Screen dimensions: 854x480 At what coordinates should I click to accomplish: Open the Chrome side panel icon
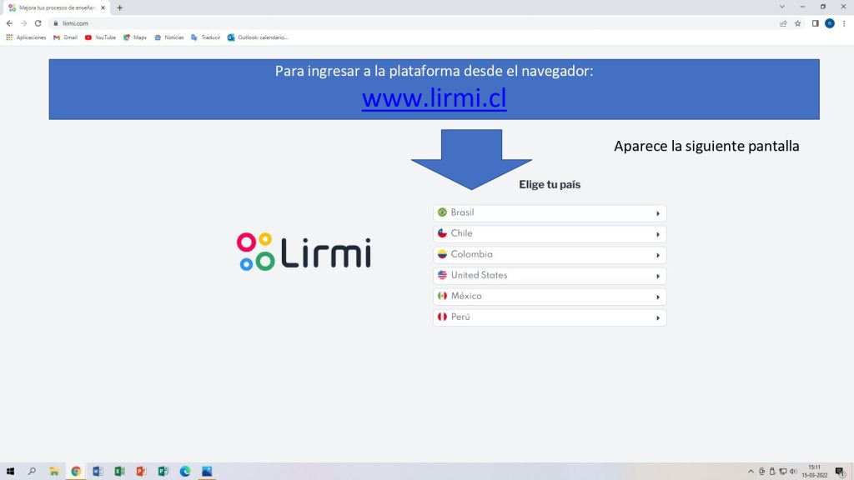815,23
